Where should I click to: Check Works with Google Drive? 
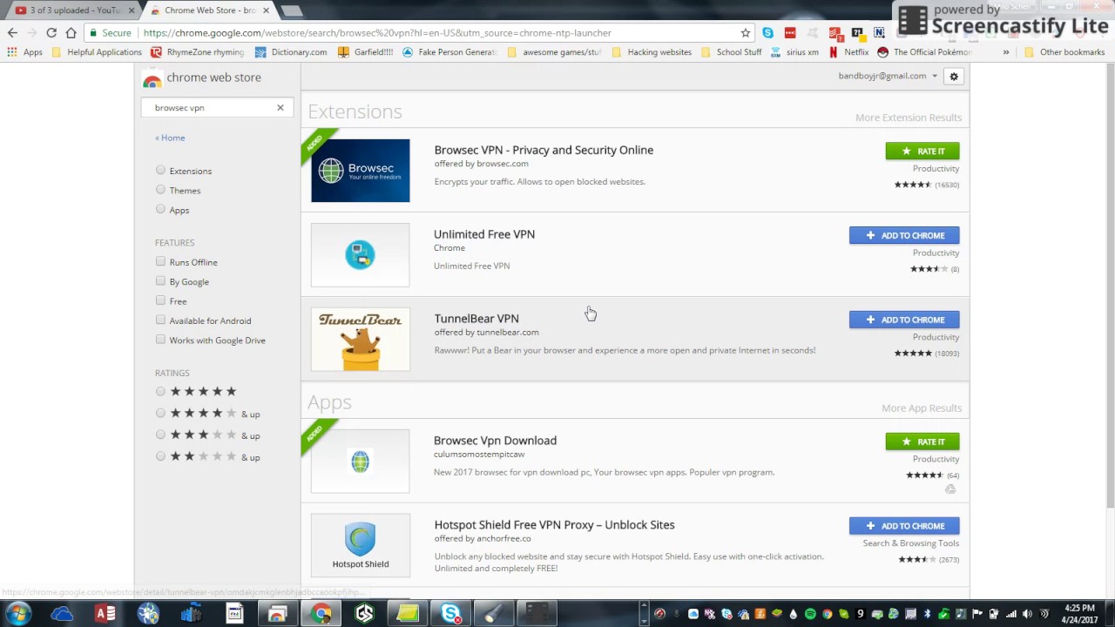(x=160, y=340)
